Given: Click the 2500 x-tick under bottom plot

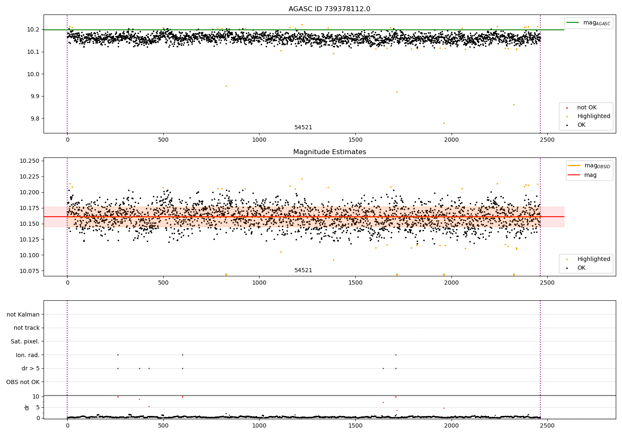Looking at the screenshot, I should coord(547,425).
